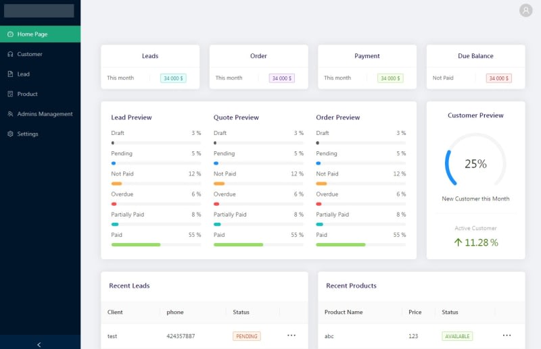Click the Home Page dashboard icon

click(x=10, y=34)
